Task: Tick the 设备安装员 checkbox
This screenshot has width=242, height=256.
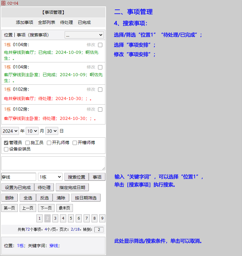Action: coord(6,149)
